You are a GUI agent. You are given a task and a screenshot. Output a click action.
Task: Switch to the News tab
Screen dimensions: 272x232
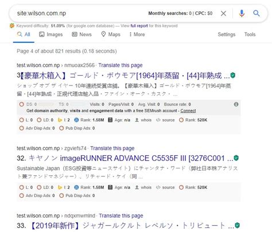click(81, 34)
